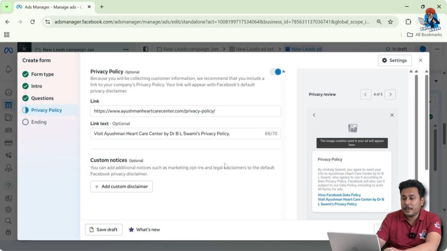Bookmark this page with star icon
This screenshot has height=251, width=447.
tap(391, 22)
